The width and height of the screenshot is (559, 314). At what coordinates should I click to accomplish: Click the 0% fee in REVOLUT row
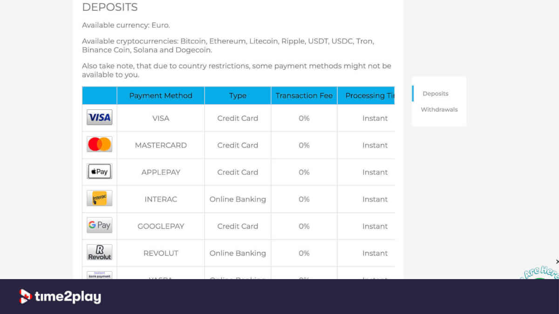click(x=304, y=253)
